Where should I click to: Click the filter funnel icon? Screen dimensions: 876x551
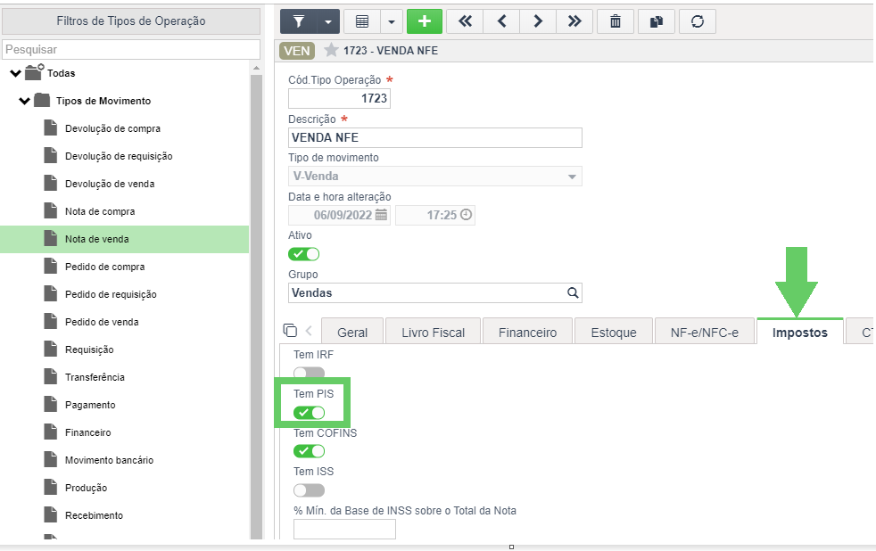(299, 21)
